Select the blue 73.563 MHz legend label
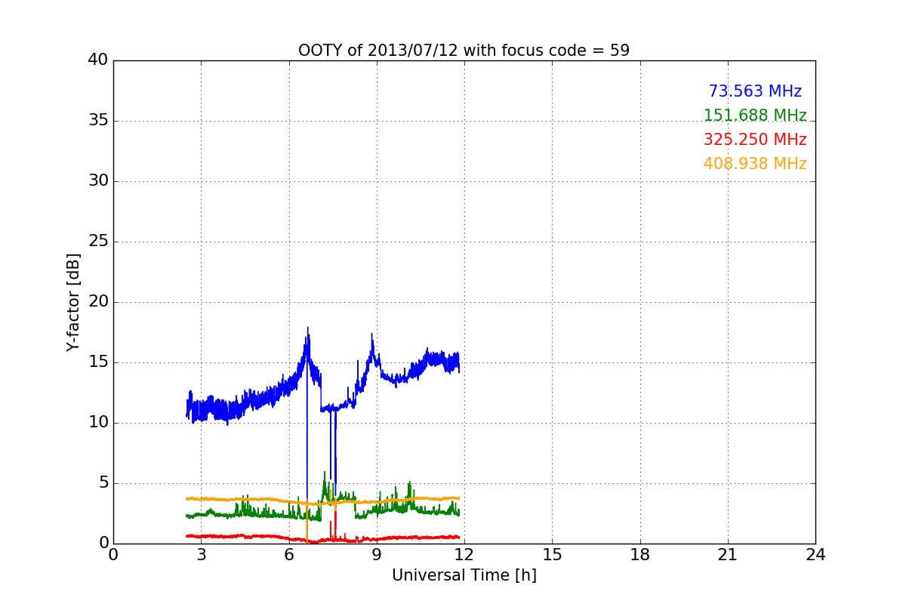Image resolution: width=906 pixels, height=604 pixels. pyautogui.click(x=755, y=91)
